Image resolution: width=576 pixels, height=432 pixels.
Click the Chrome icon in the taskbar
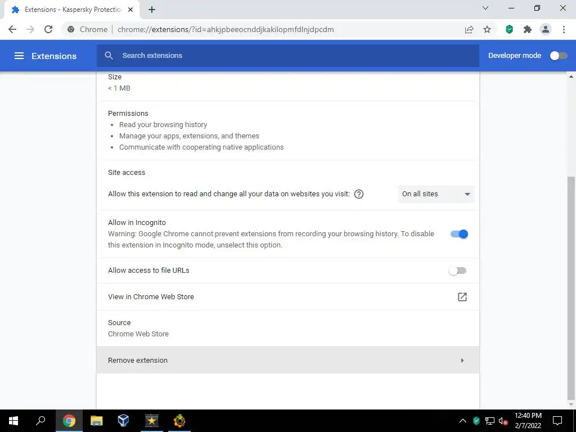coord(69,421)
